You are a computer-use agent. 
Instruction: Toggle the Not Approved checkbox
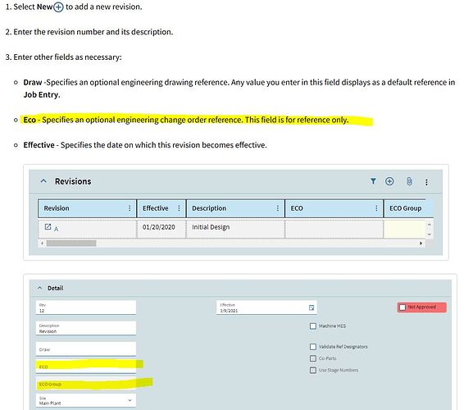pyautogui.click(x=403, y=307)
